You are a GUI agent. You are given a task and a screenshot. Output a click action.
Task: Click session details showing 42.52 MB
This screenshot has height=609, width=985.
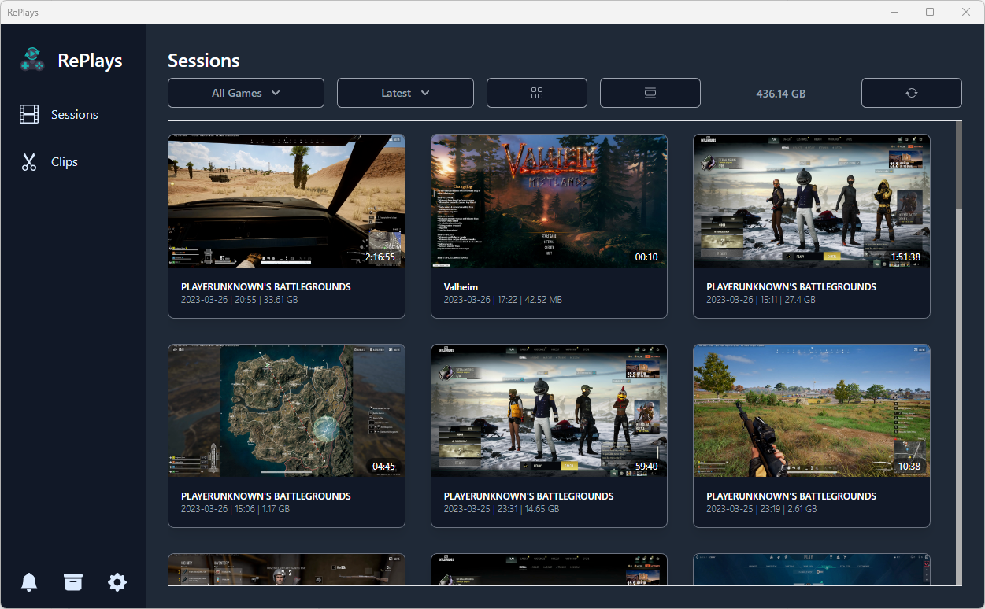point(503,300)
